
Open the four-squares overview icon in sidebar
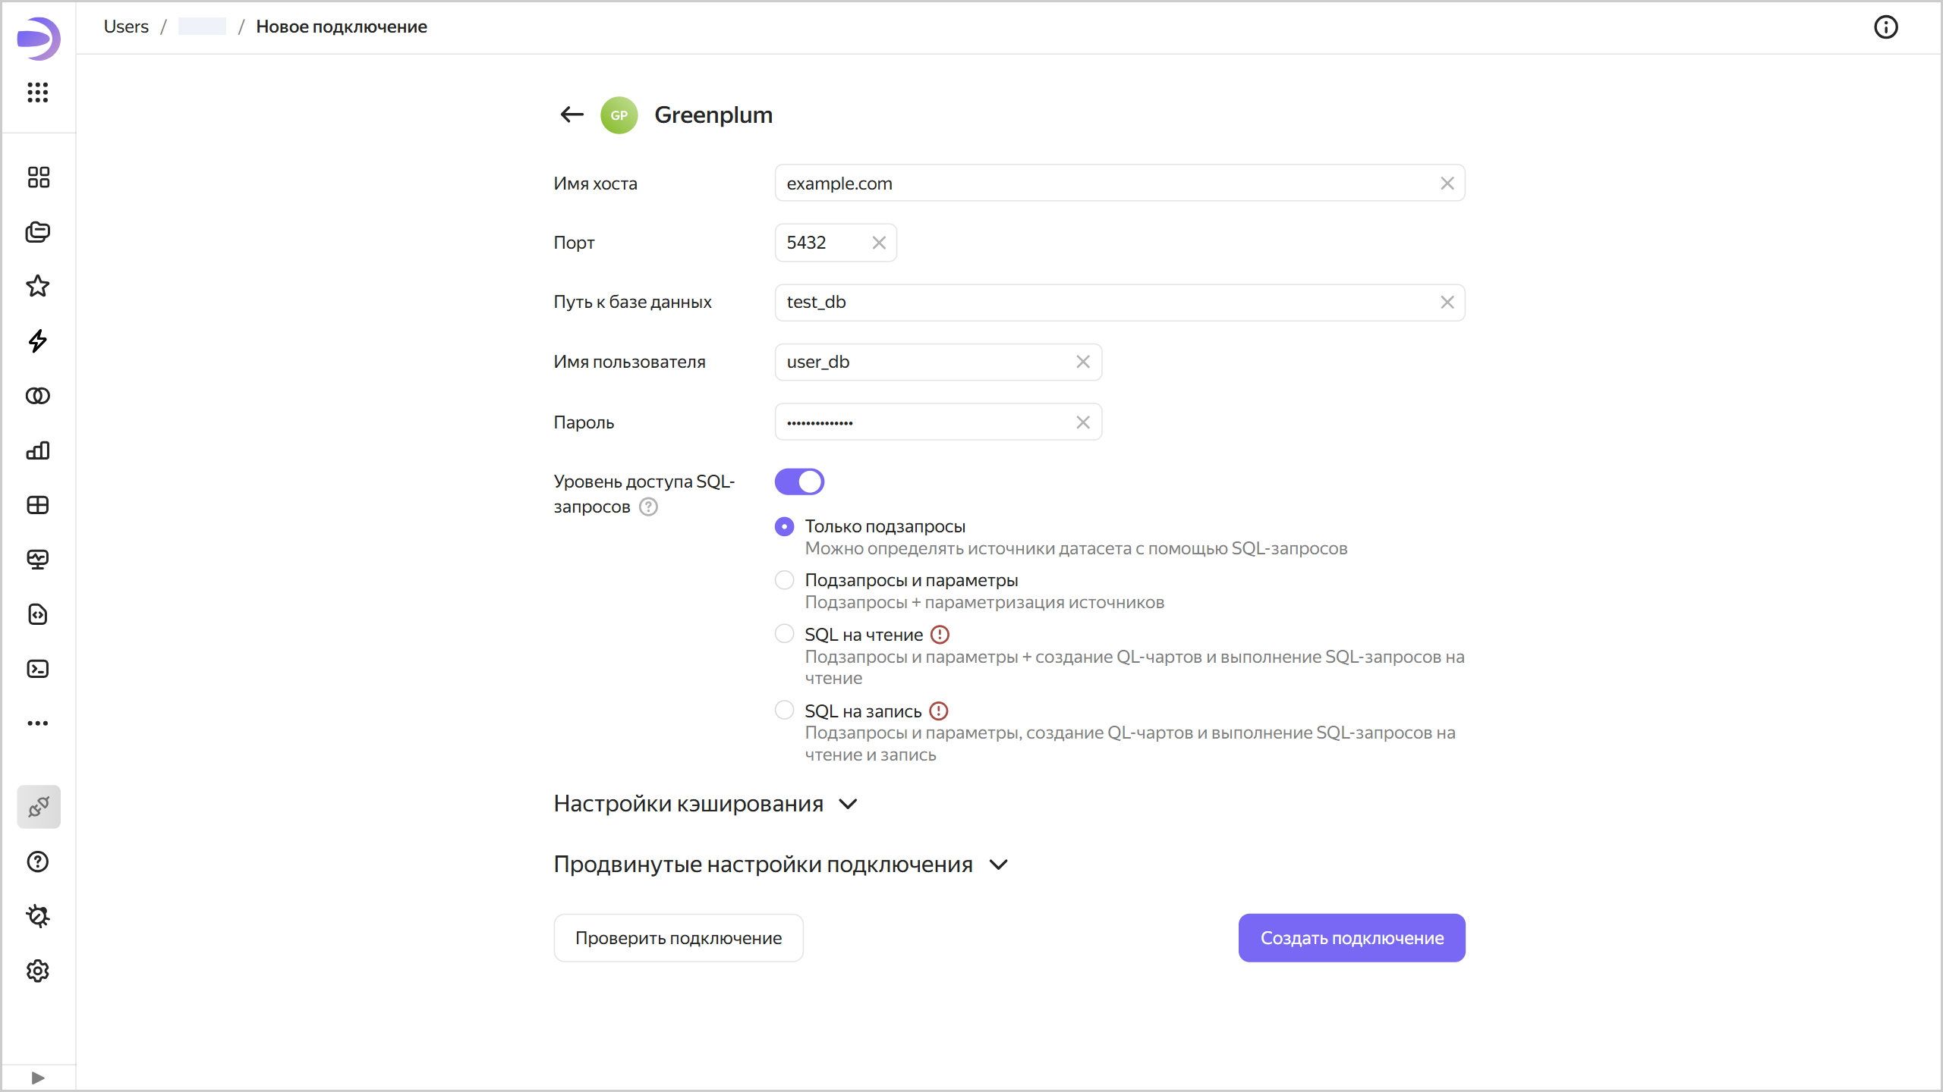[38, 177]
